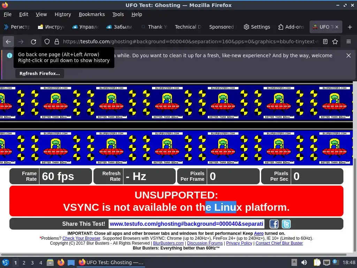Open the Bookmarks menu
Viewport: 357px width, 268px height.
click(x=92, y=14)
